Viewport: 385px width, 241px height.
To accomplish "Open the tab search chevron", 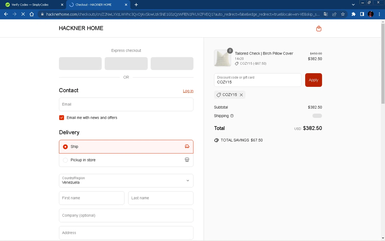I will pos(353,5).
